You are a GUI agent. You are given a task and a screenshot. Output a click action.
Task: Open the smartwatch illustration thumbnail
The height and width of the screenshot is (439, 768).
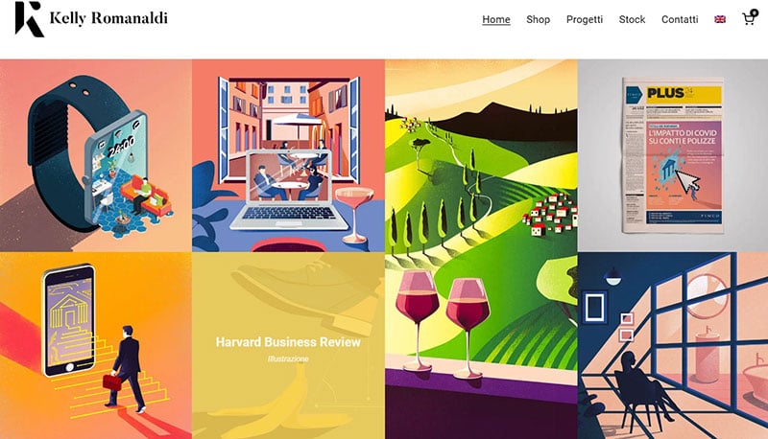[x=96, y=155]
